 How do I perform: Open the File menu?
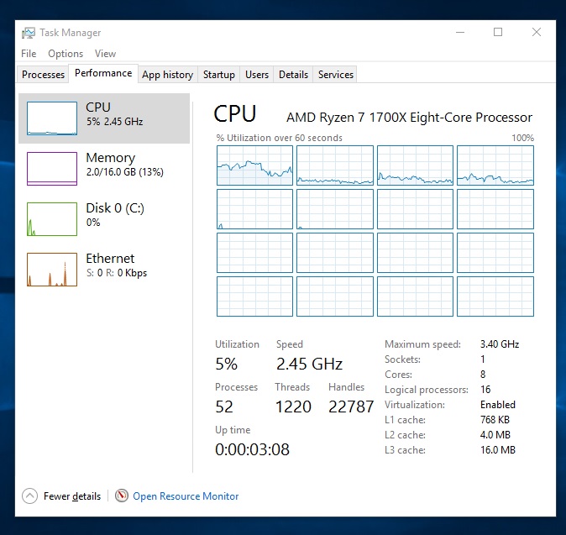(29, 54)
